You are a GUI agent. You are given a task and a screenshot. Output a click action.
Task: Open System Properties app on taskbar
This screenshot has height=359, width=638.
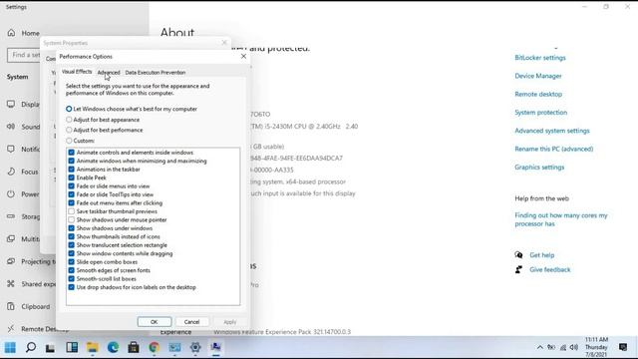215,347
